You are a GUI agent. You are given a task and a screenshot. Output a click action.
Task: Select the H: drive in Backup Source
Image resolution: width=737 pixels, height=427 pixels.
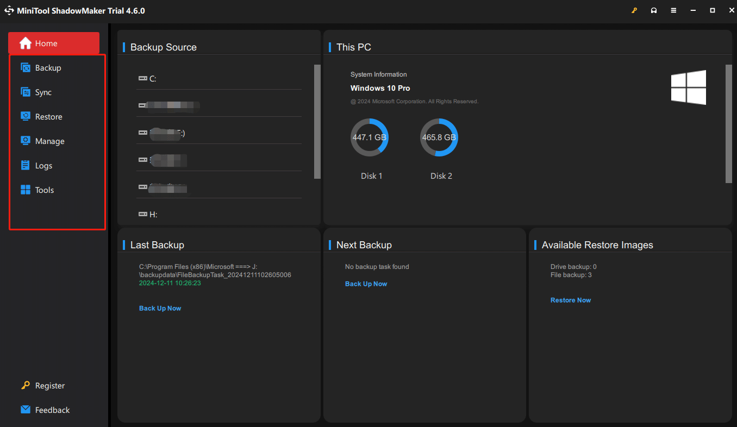coord(153,215)
